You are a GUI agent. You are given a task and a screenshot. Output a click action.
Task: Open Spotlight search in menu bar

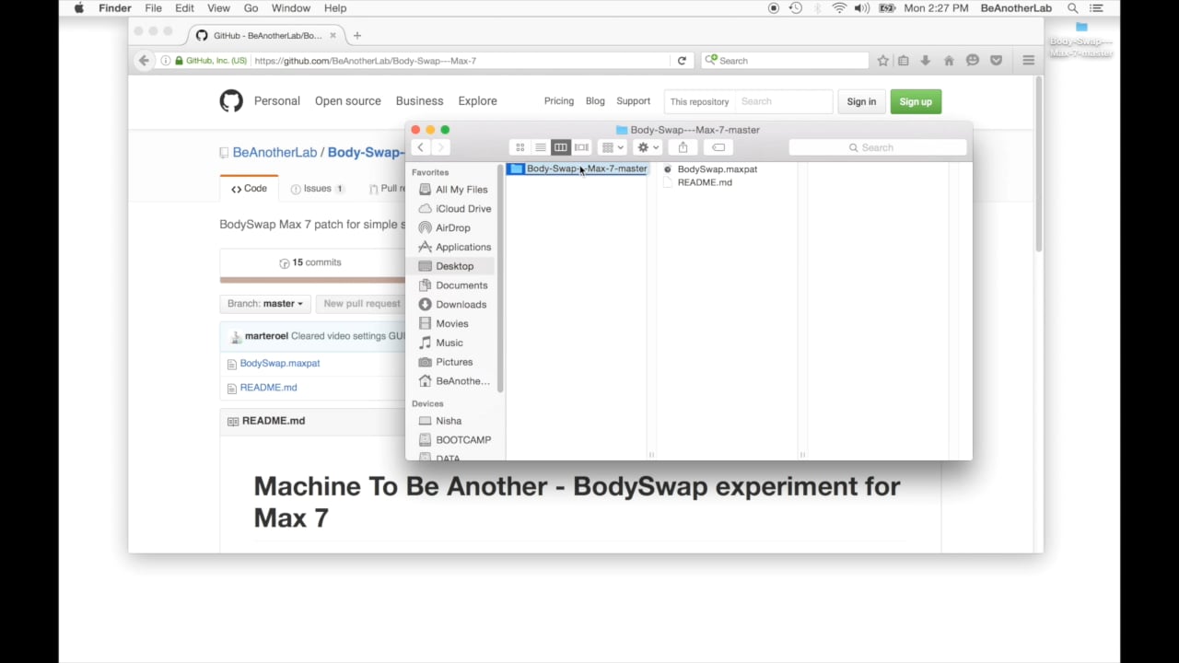1073,8
